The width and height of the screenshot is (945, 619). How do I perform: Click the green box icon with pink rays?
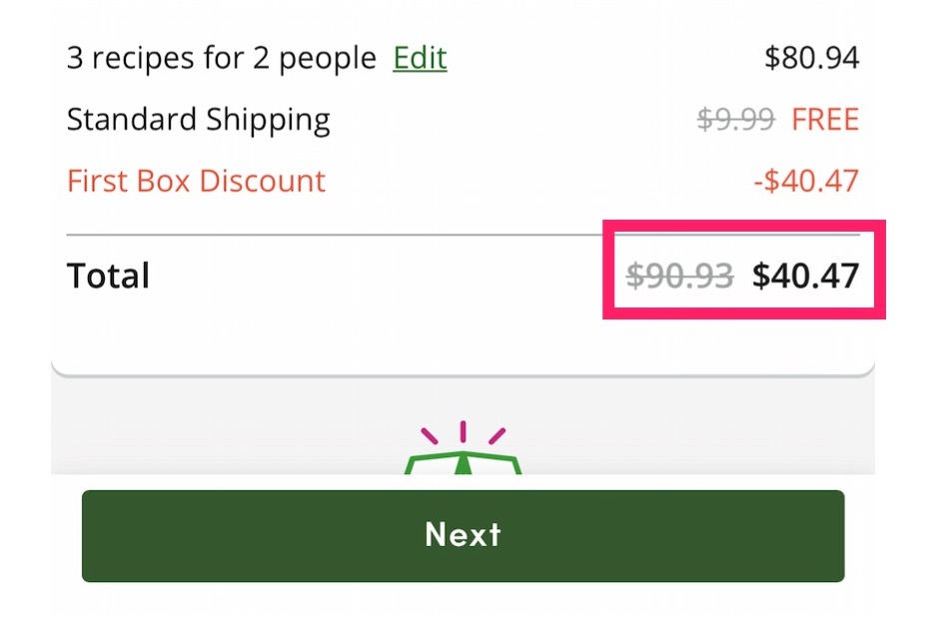(463, 461)
